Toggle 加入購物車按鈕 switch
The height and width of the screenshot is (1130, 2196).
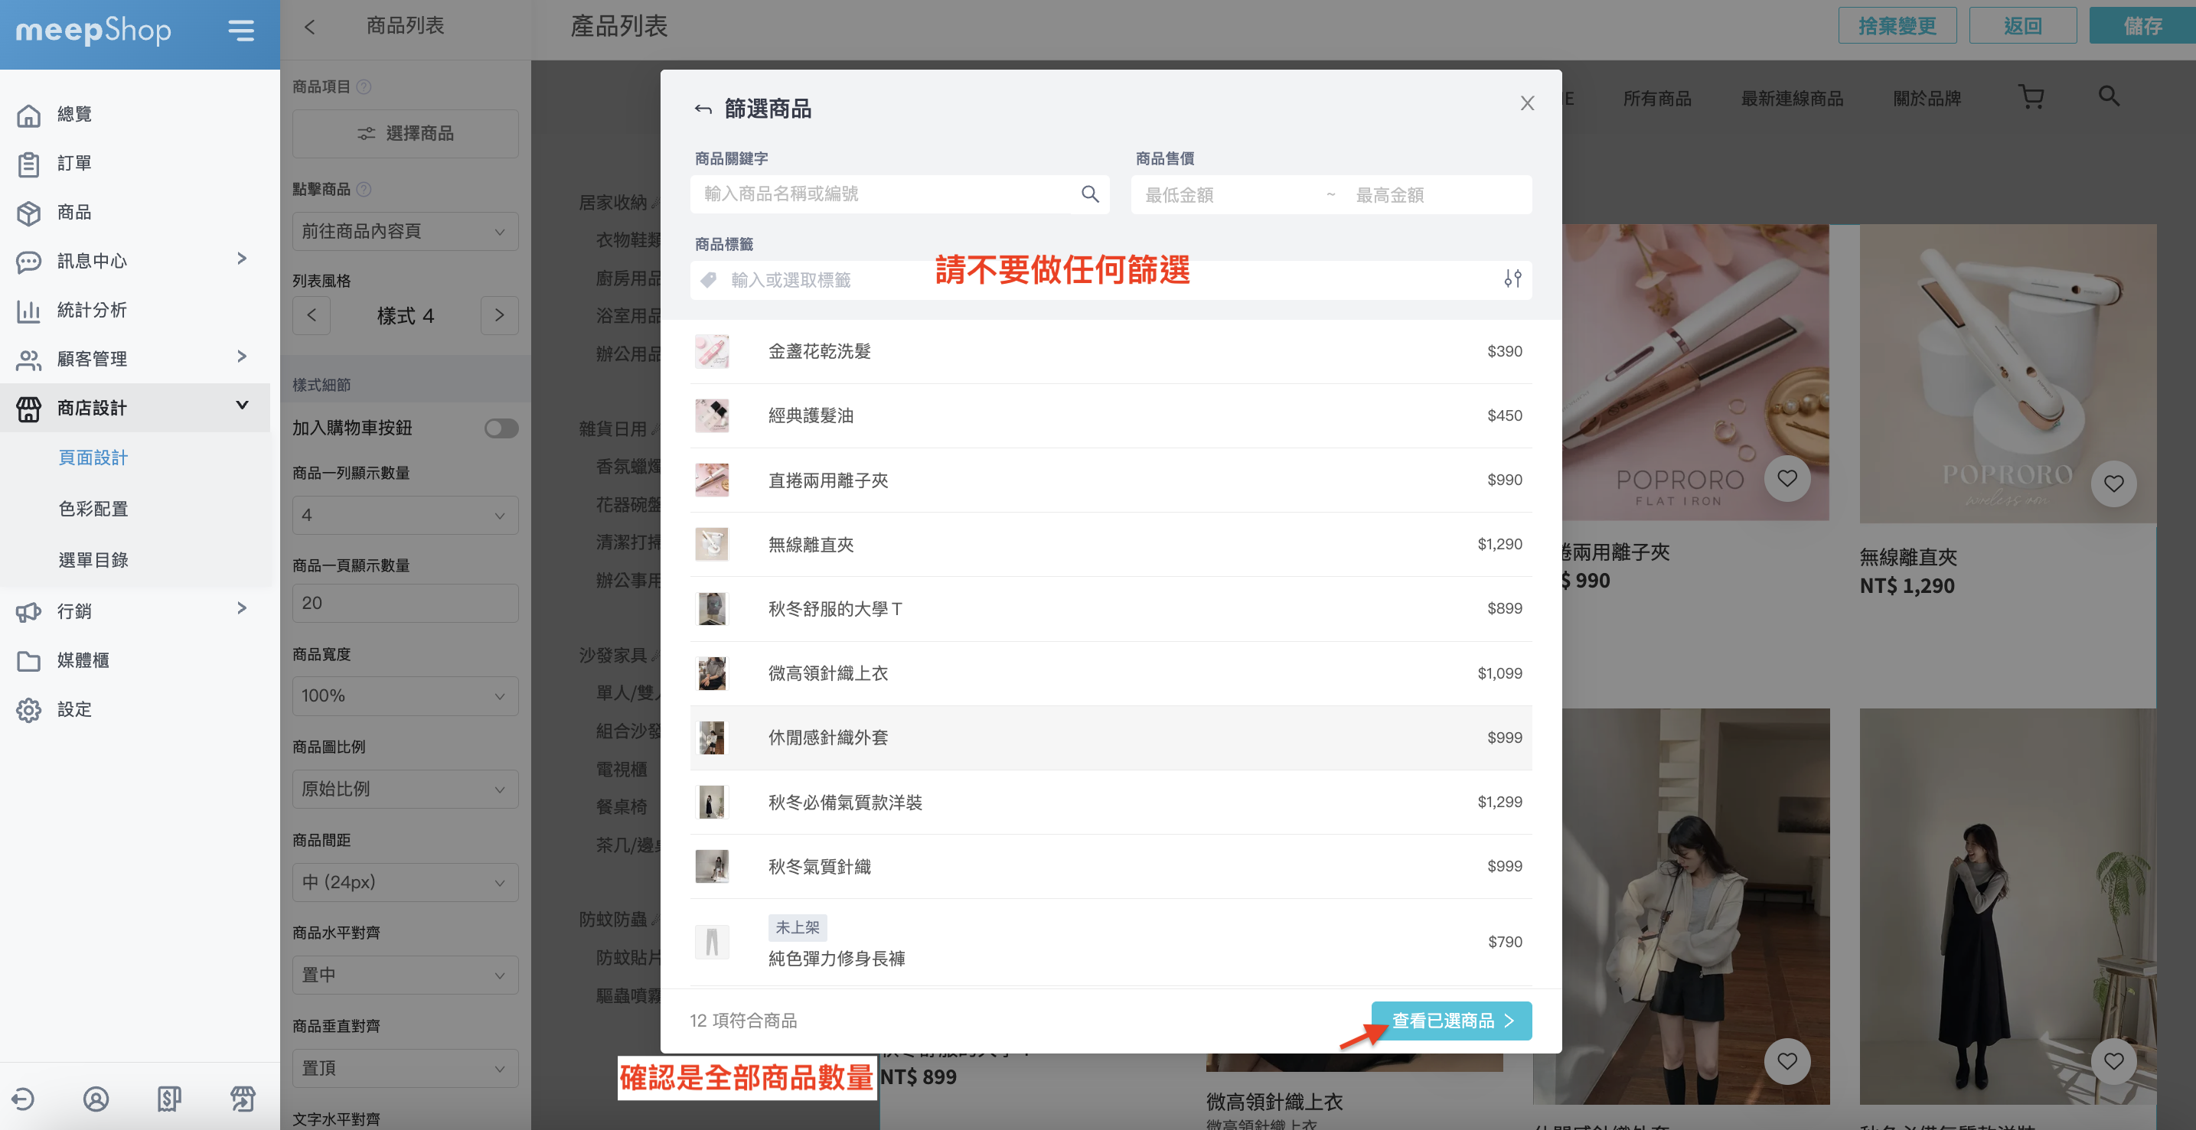(501, 428)
